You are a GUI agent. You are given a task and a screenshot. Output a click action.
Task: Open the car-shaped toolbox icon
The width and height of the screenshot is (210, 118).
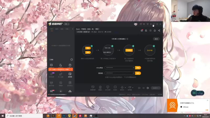tap(70, 91)
